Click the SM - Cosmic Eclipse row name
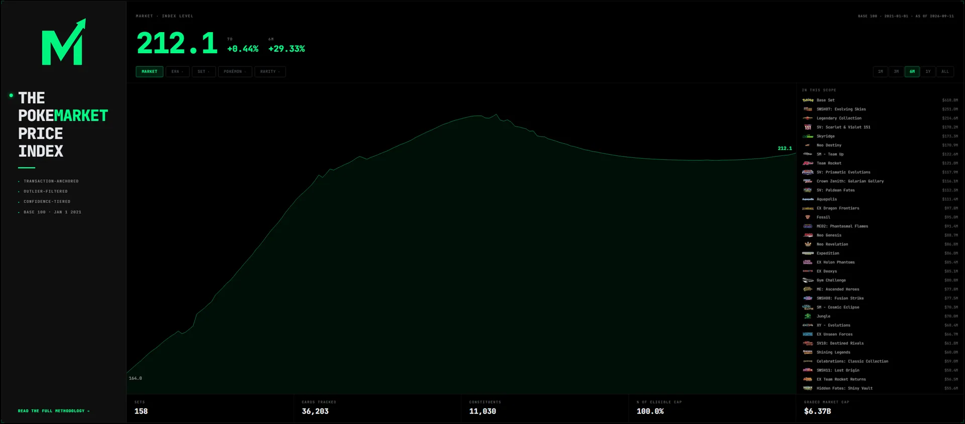 838,307
